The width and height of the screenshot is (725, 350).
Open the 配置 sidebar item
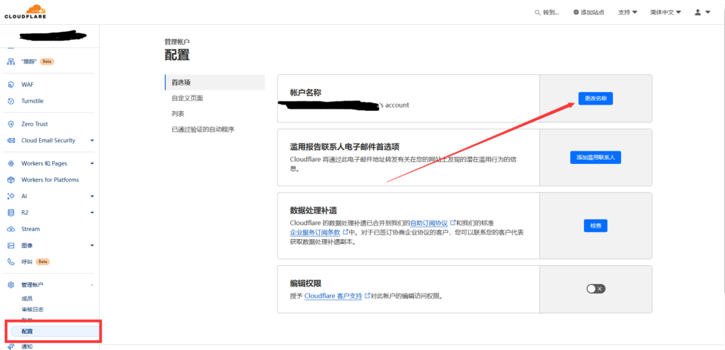click(x=55, y=332)
